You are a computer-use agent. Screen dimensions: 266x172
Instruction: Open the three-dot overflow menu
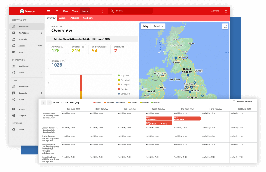click(103, 11)
